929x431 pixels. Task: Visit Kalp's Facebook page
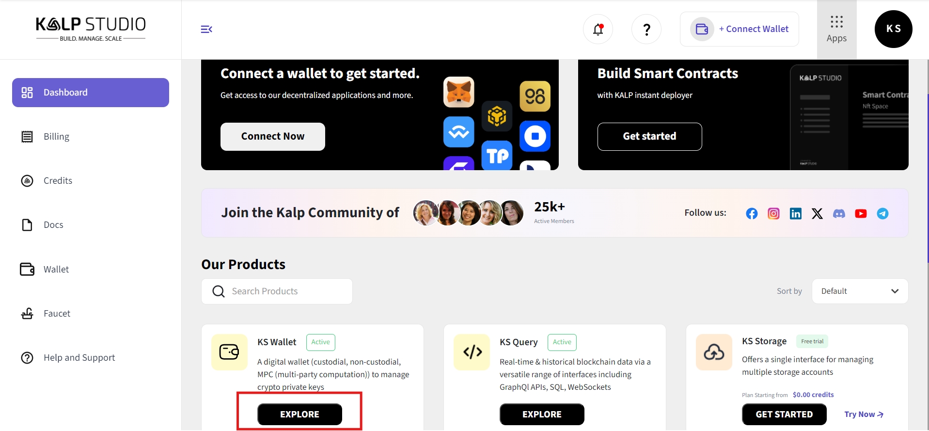click(752, 214)
